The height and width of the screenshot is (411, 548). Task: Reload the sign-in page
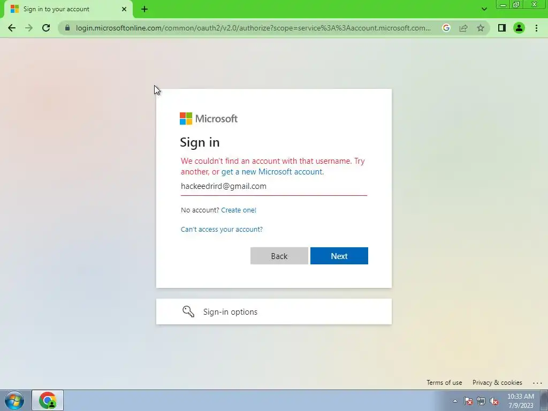[x=46, y=28]
